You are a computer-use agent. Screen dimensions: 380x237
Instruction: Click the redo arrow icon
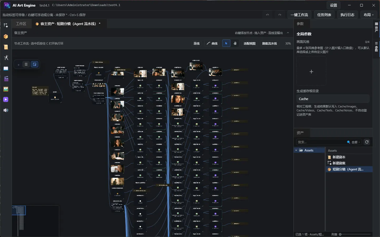click(280, 15)
